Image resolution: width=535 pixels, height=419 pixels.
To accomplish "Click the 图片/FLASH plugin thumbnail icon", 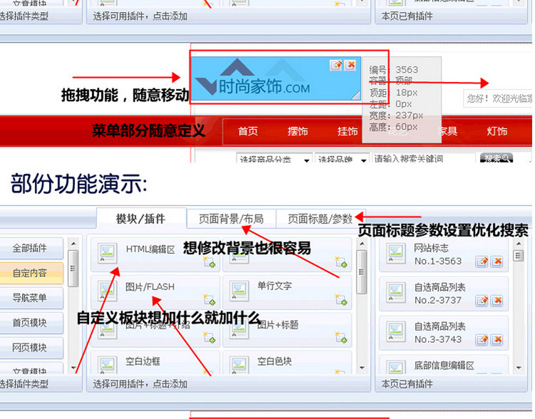I will pyautogui.click(x=108, y=291).
